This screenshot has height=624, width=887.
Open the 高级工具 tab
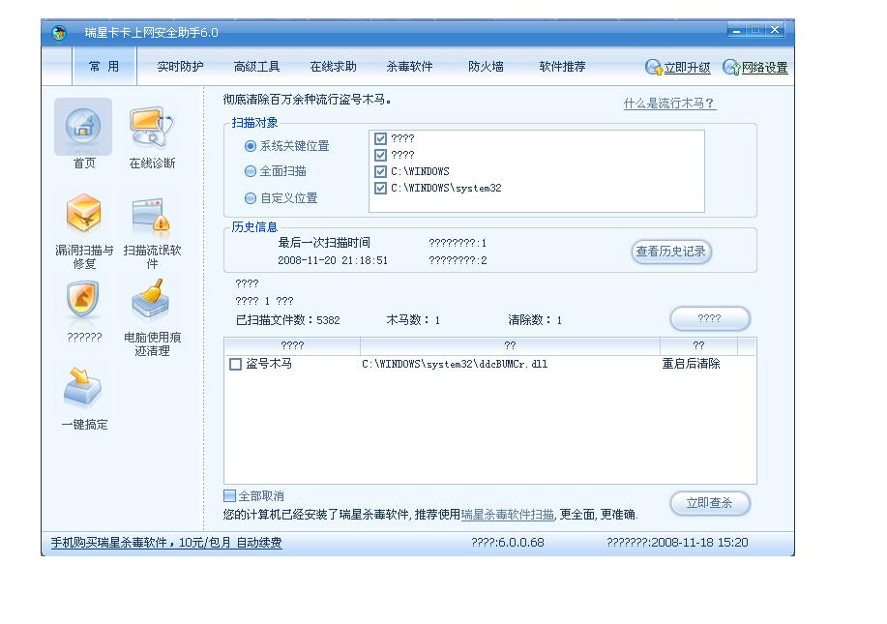pyautogui.click(x=256, y=67)
